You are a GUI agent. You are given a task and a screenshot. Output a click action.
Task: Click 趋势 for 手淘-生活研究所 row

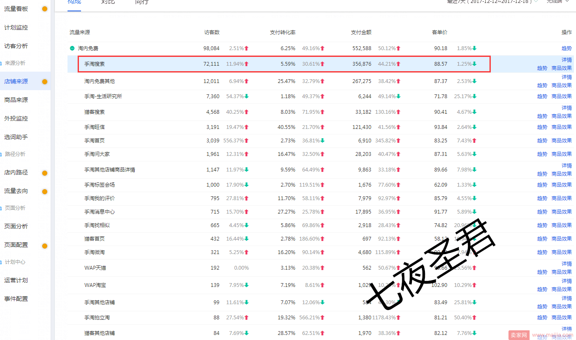(542, 96)
